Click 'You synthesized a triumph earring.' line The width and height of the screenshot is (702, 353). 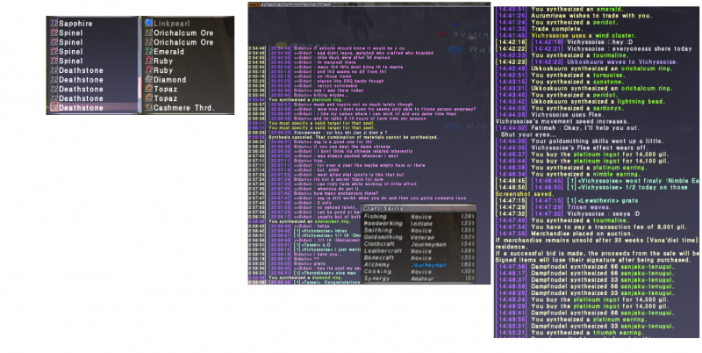click(587, 333)
